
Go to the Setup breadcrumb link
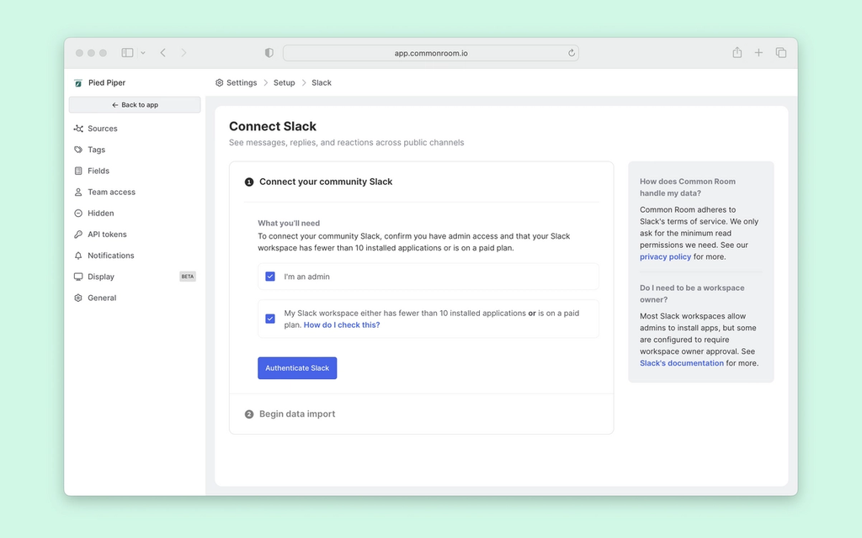pos(285,83)
